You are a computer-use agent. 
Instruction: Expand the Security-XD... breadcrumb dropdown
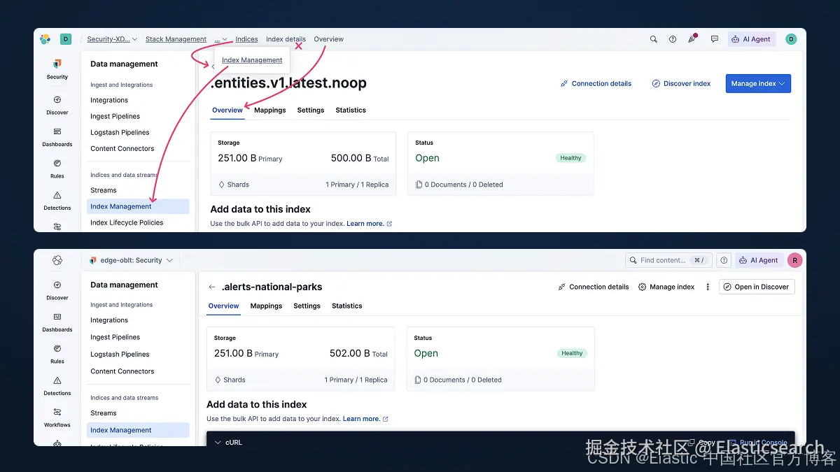tap(112, 39)
